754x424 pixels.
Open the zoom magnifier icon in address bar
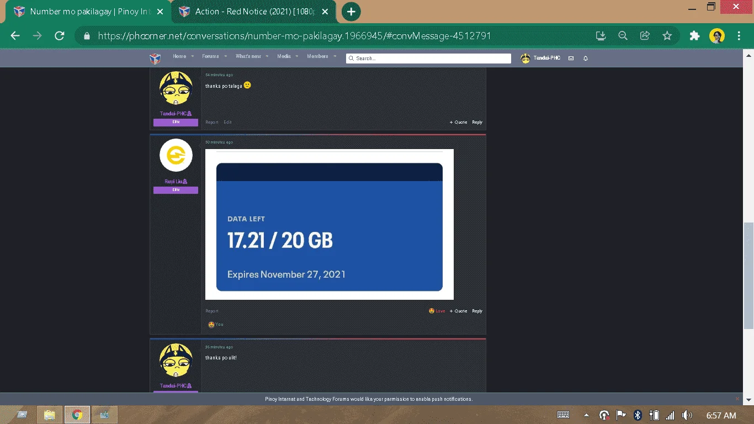click(623, 36)
